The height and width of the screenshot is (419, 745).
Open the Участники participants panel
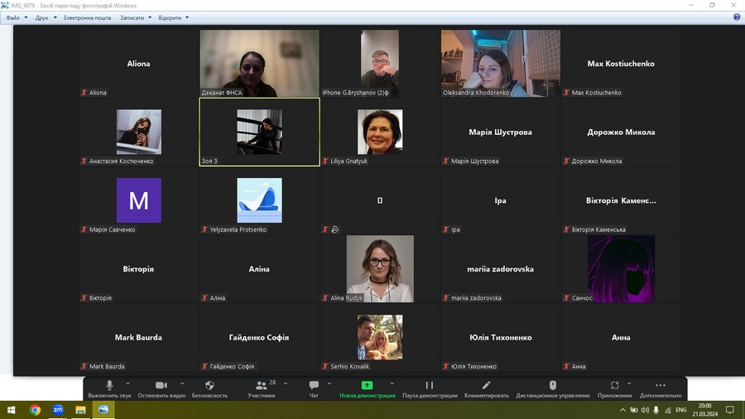[261, 386]
